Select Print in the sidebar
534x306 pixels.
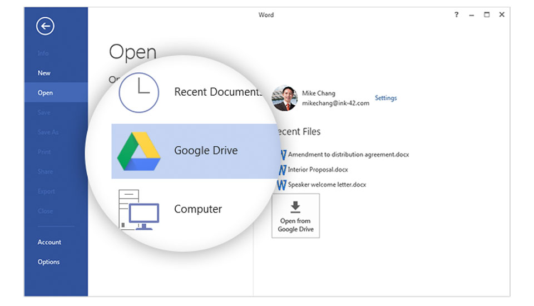pos(44,152)
